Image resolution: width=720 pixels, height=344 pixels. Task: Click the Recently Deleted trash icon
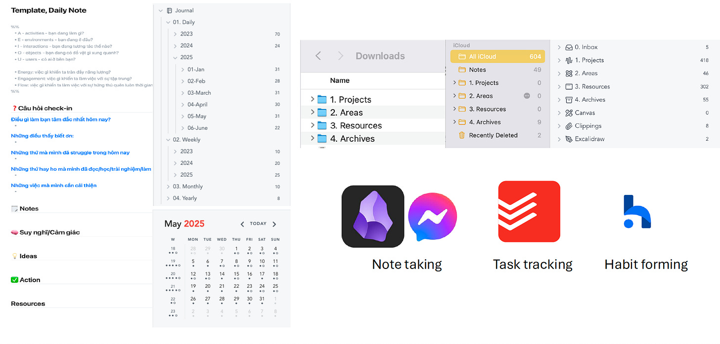[x=462, y=135]
